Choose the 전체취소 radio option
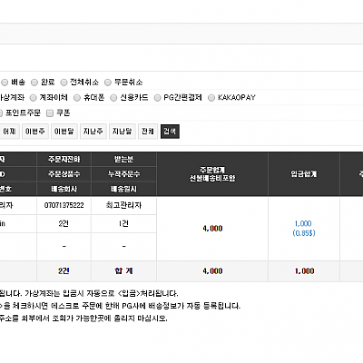Image resolution: width=363 pixels, height=363 pixels. [x=64, y=83]
